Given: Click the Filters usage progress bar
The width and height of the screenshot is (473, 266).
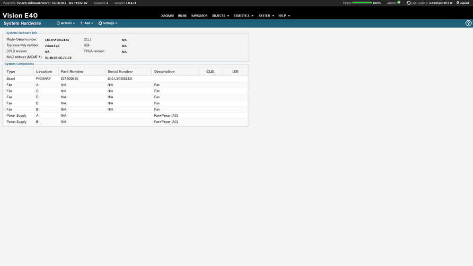Looking at the screenshot, I should point(362,3).
